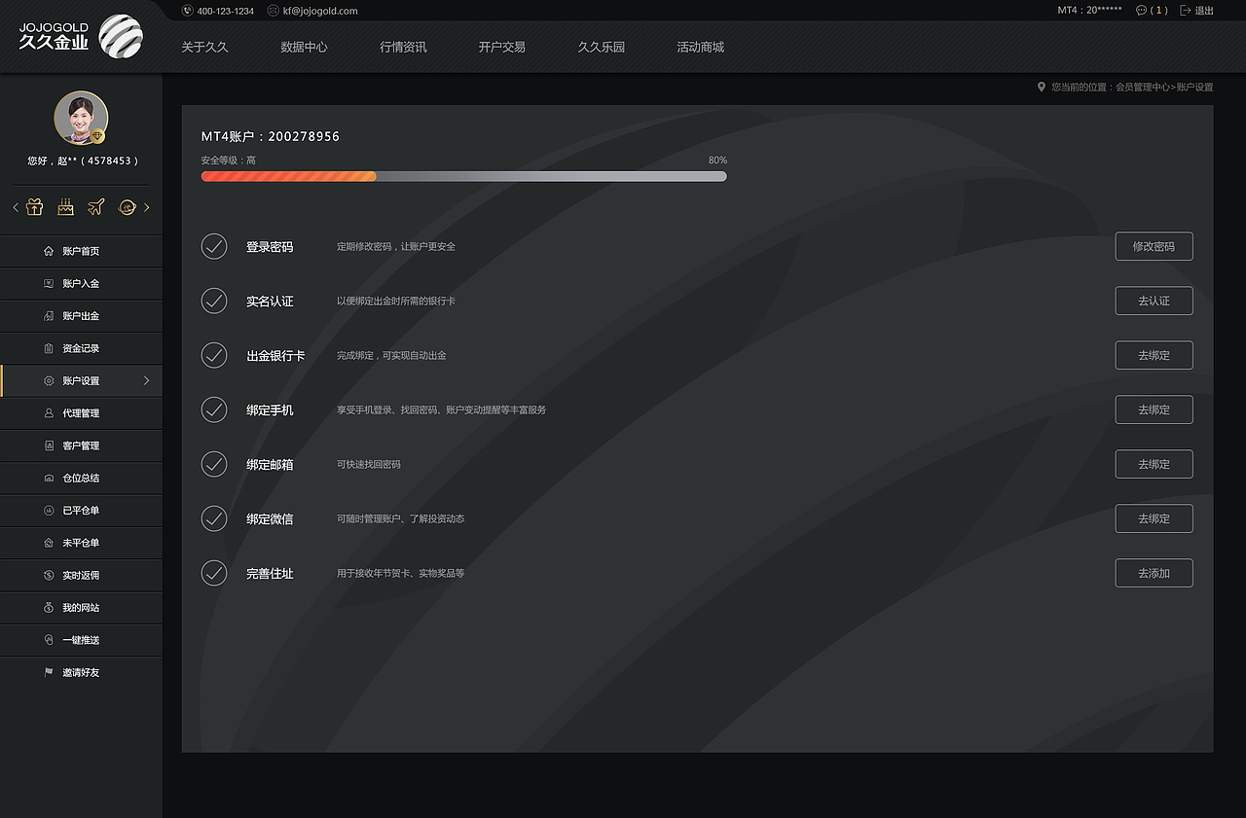Click the 去认证 button
Screen dimensions: 1246x818
coord(1154,301)
